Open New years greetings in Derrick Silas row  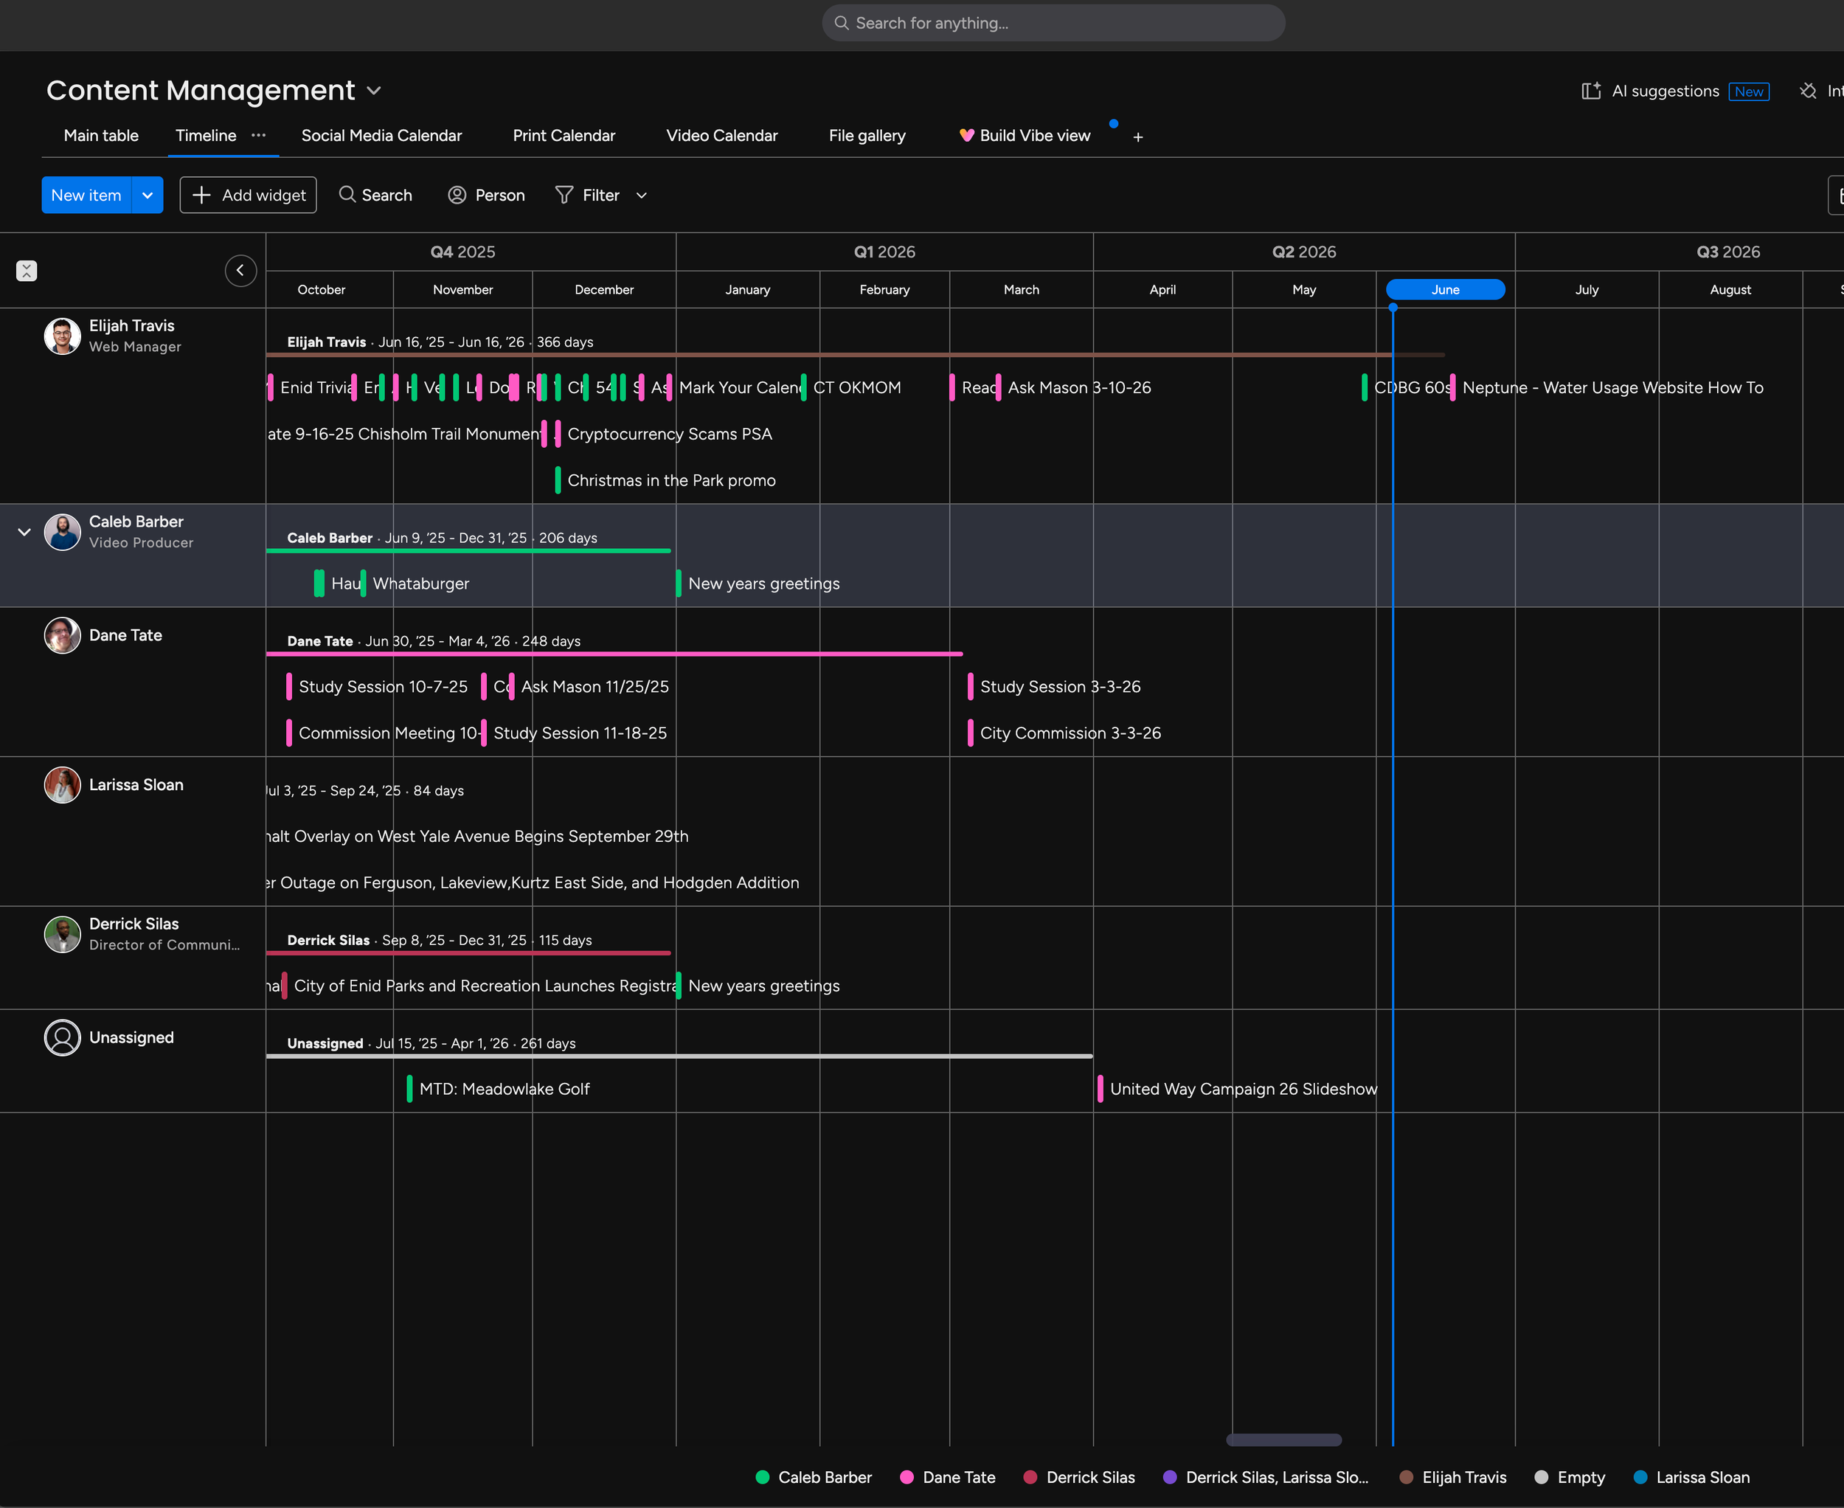click(758, 986)
